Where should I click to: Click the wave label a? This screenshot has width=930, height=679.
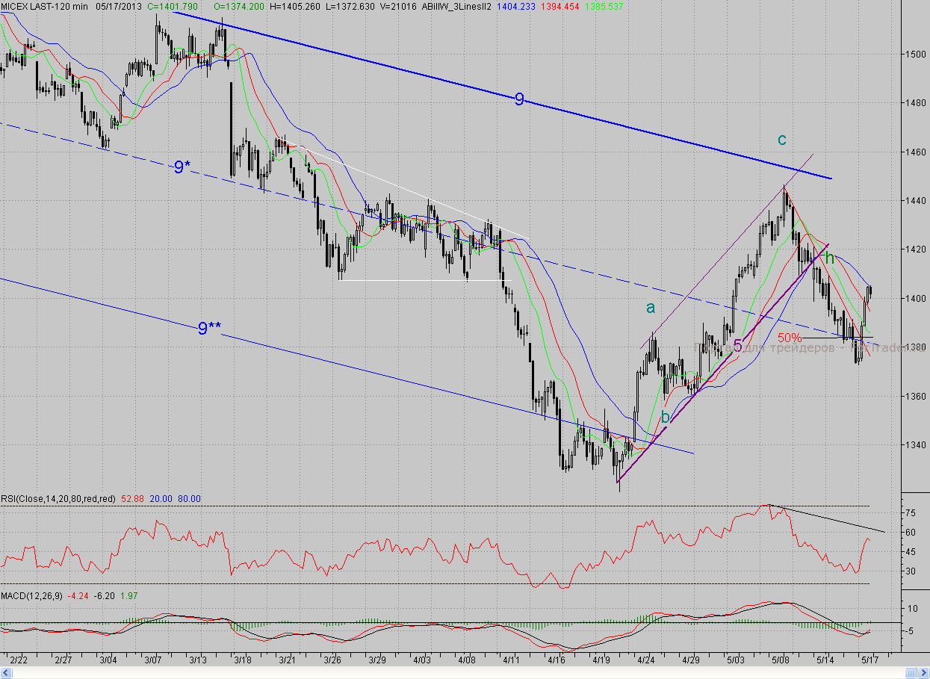pyautogui.click(x=651, y=307)
